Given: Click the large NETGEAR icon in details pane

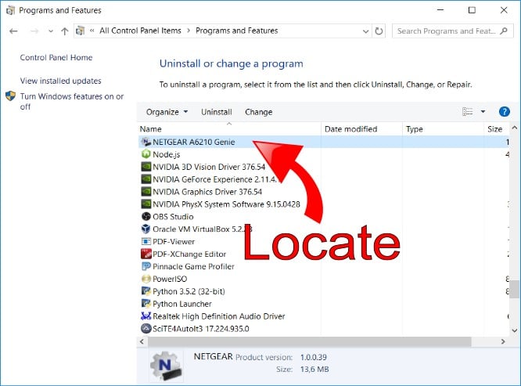Looking at the screenshot, I should pos(166,366).
